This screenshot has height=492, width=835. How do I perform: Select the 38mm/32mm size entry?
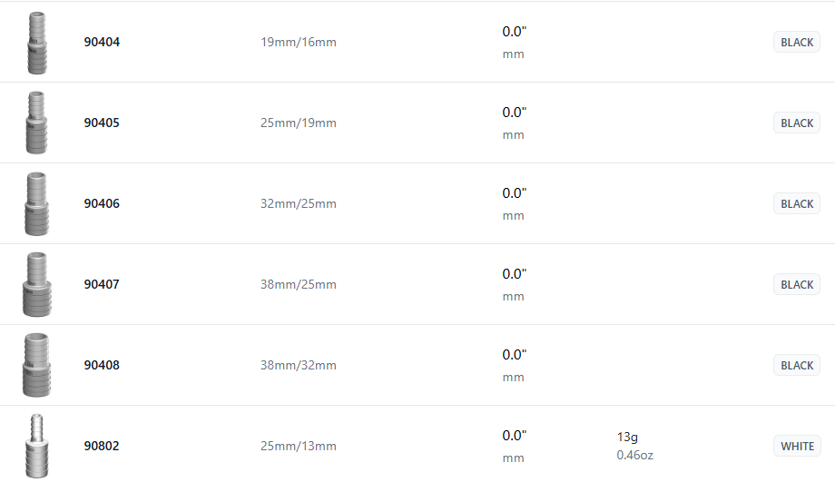click(x=299, y=365)
